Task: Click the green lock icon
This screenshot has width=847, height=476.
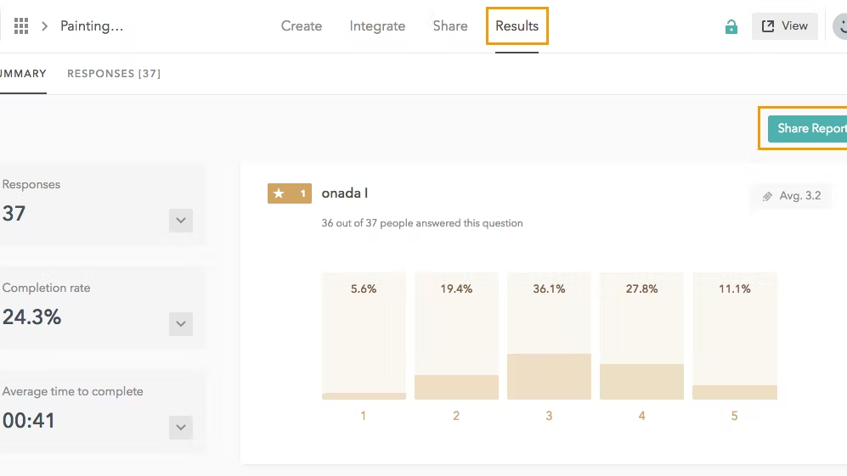Action: [x=731, y=27]
